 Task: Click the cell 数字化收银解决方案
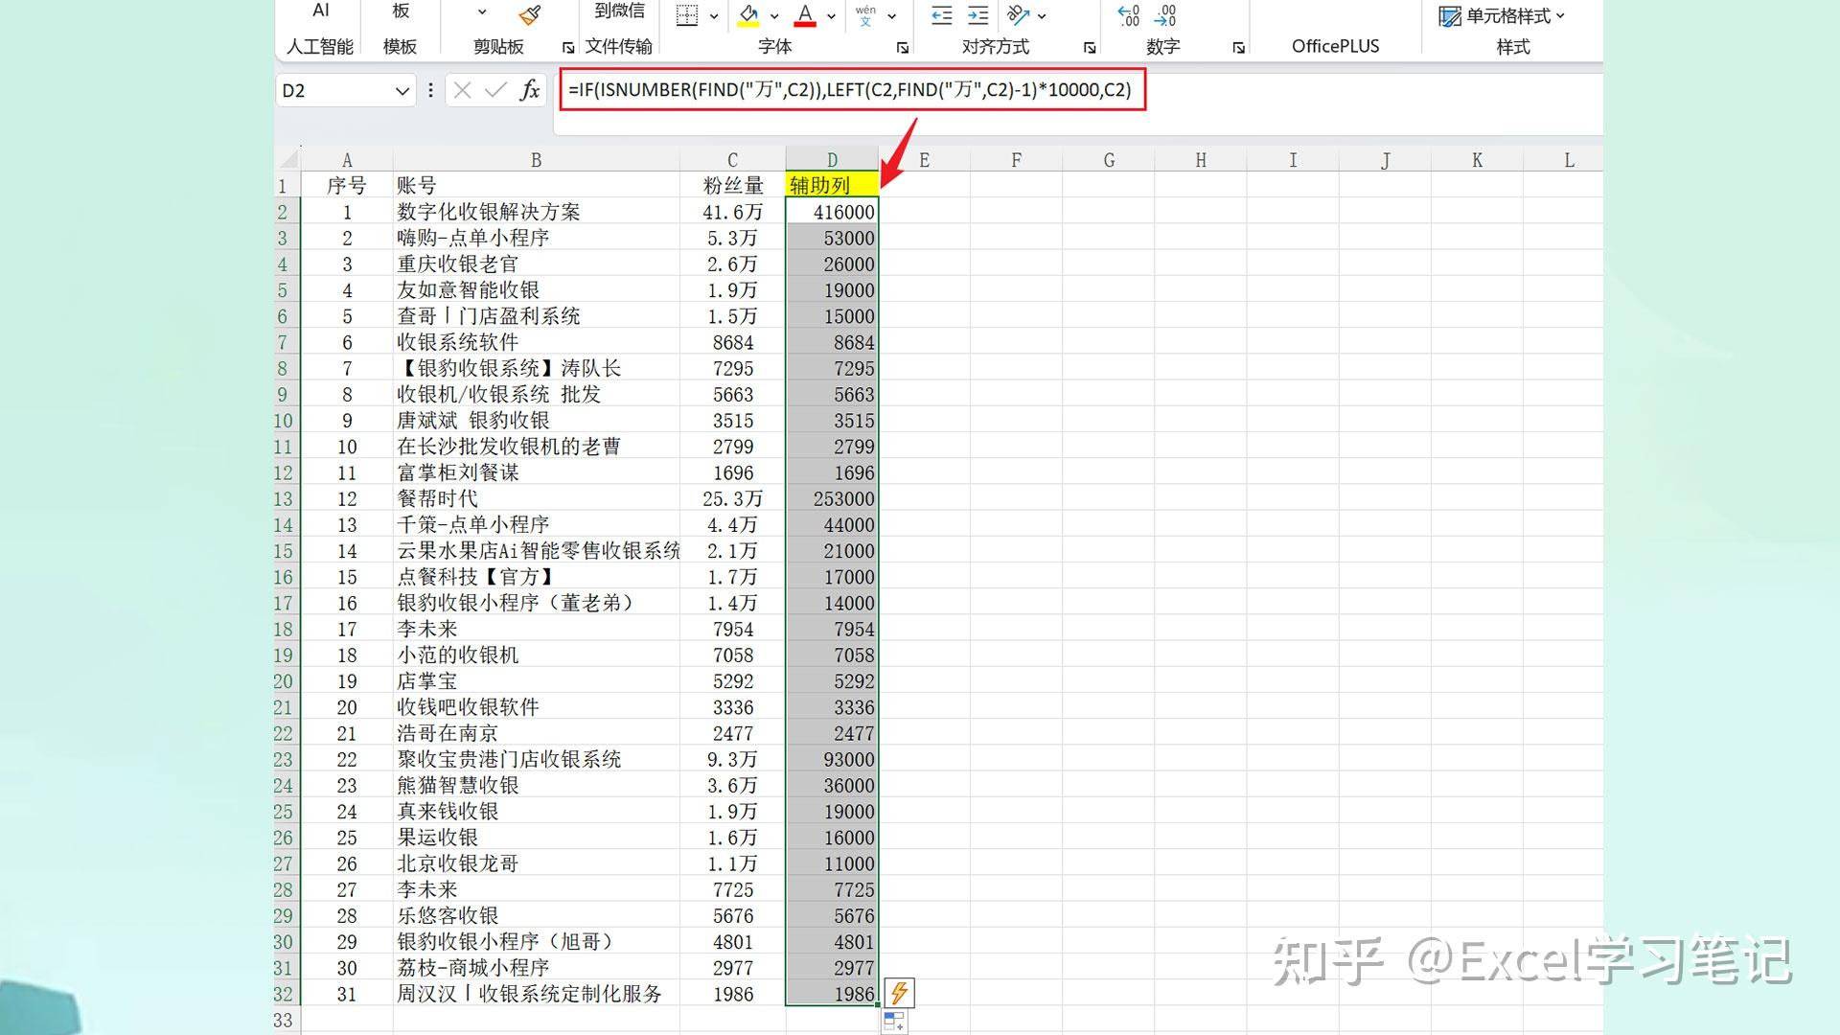[537, 212]
